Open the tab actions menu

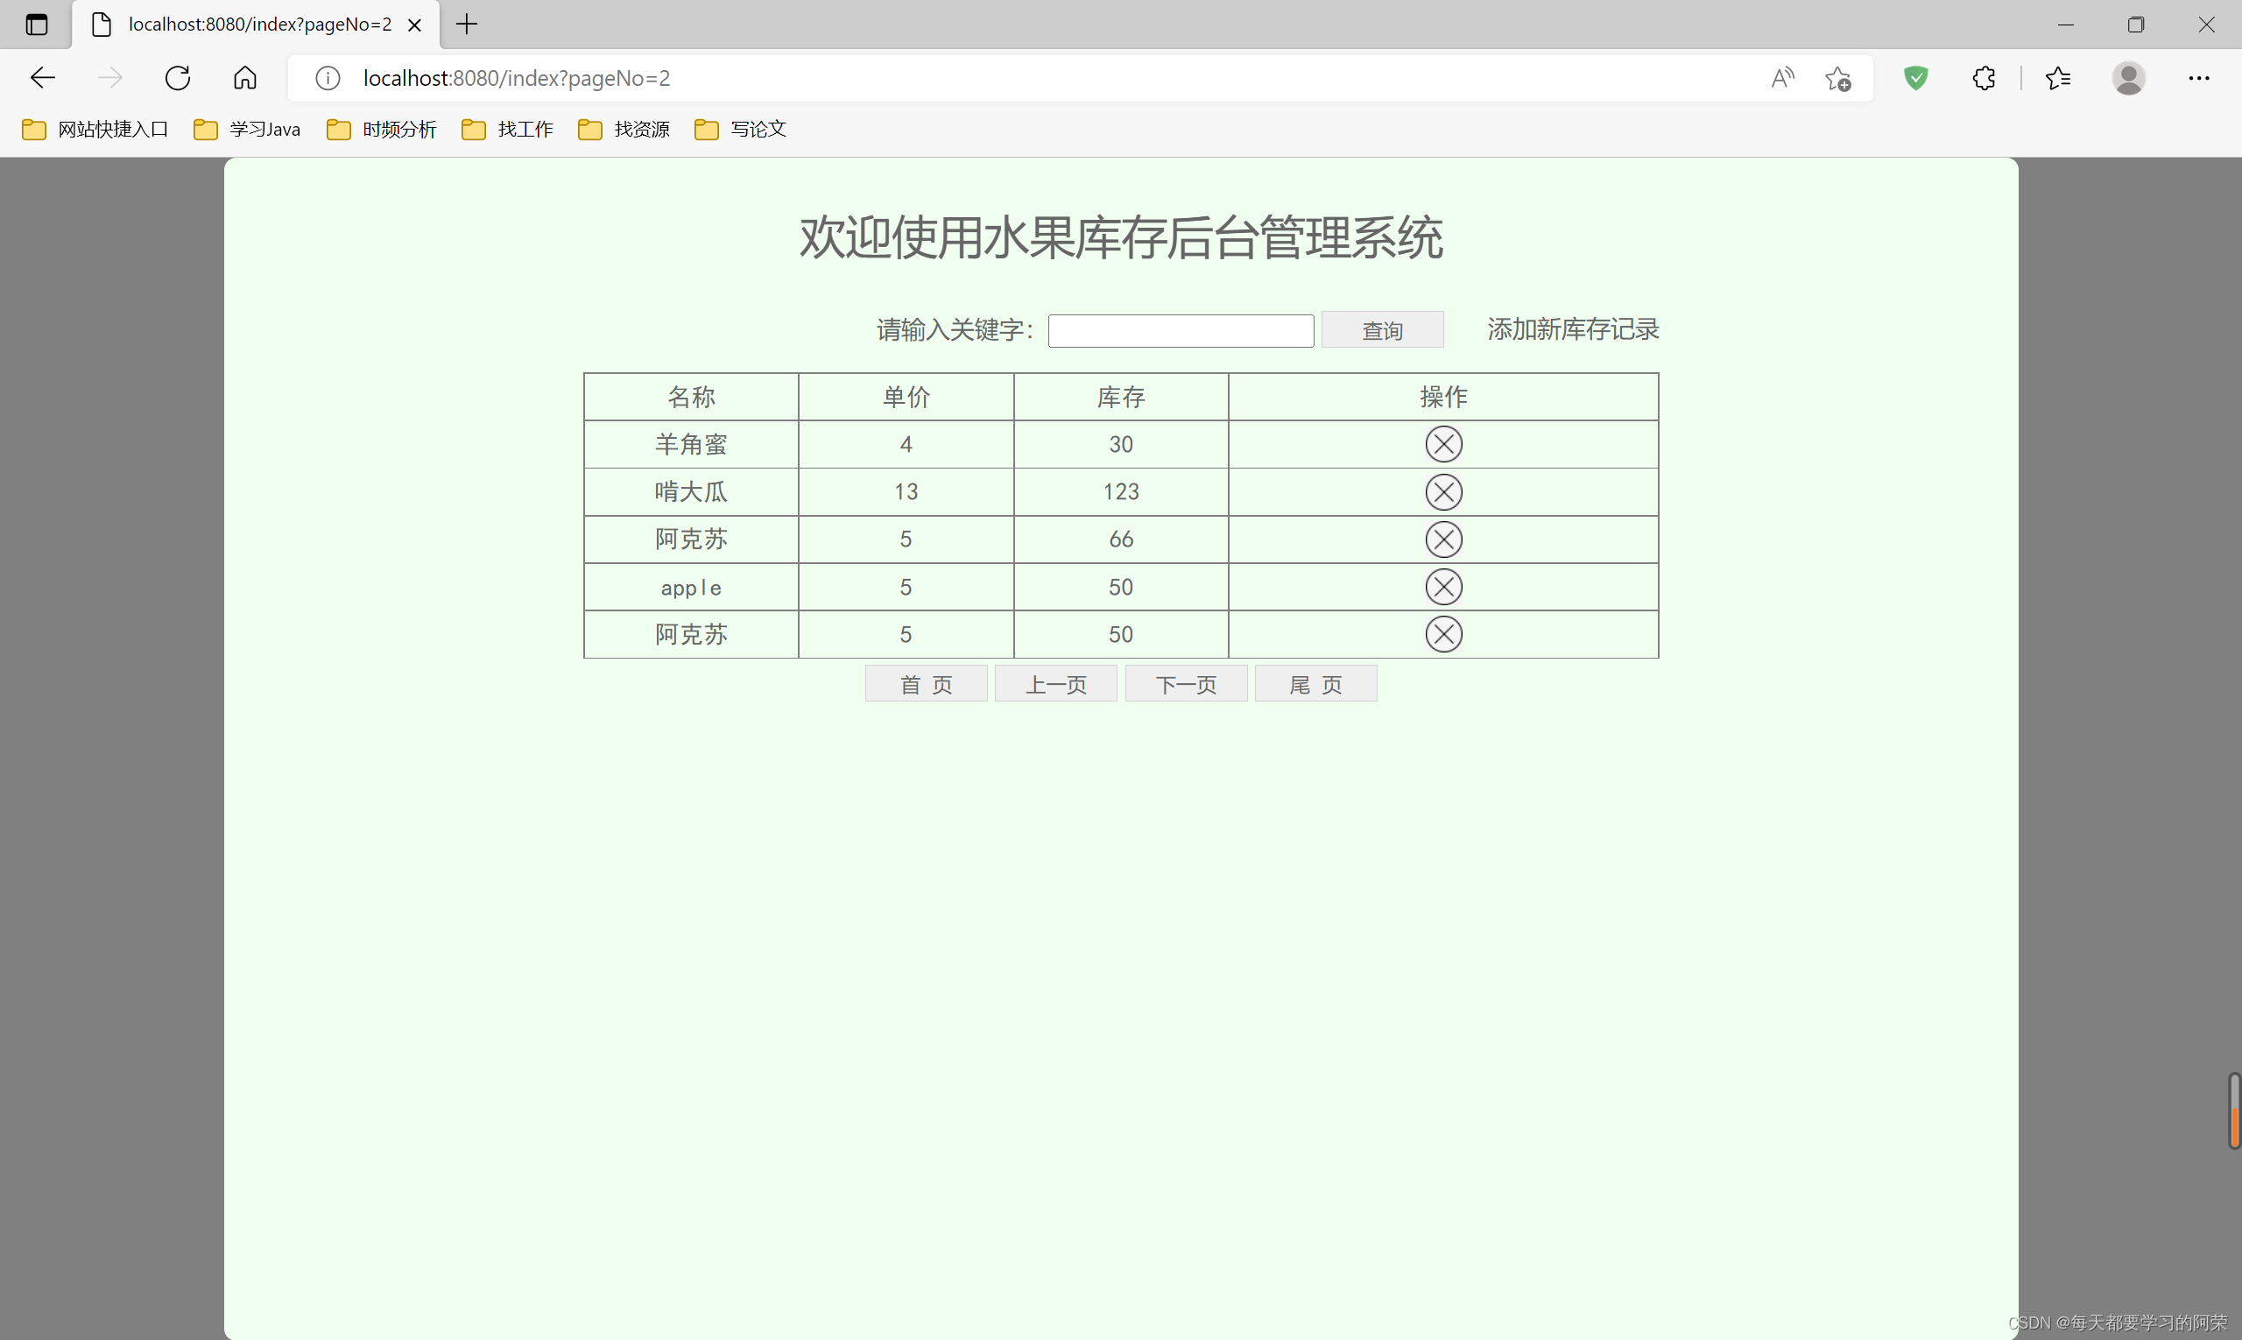click(x=36, y=25)
